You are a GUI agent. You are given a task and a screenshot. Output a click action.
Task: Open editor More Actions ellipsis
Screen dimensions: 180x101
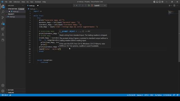[177, 6]
